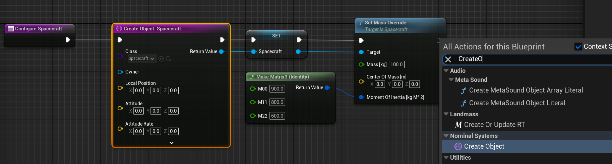Click the SET node output execution pin
Viewport: 612px width, 164px height.
(299, 40)
